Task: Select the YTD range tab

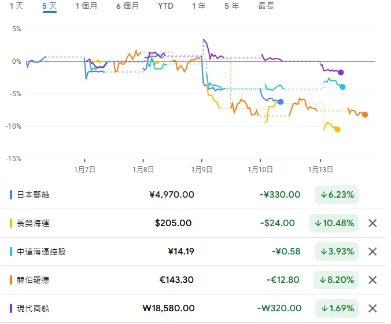Action: tap(165, 6)
